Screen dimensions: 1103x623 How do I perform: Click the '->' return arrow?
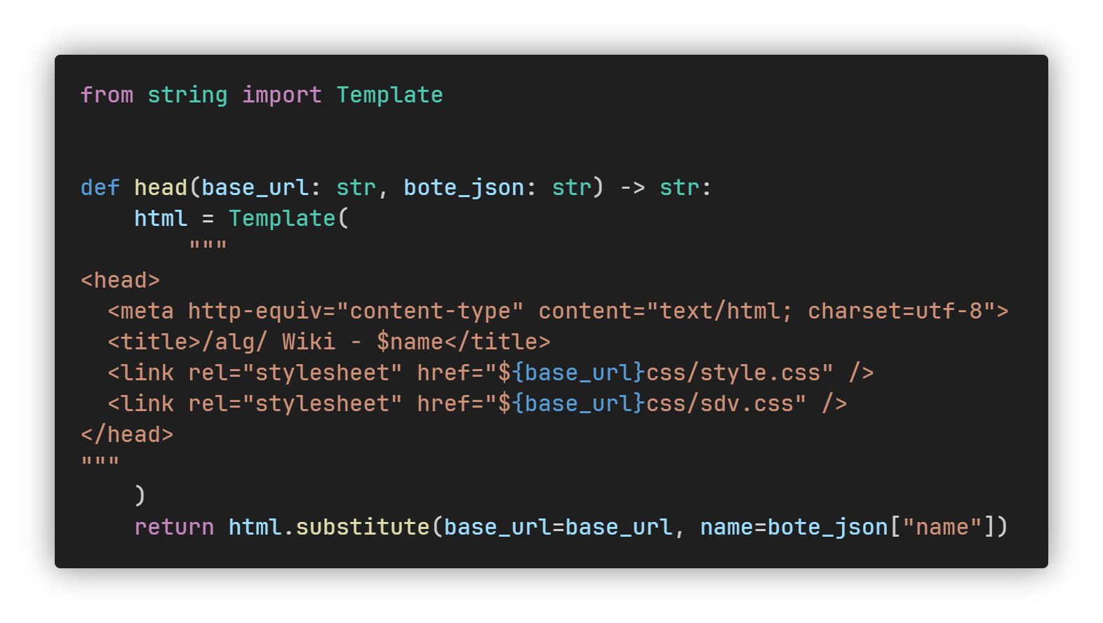(632, 187)
